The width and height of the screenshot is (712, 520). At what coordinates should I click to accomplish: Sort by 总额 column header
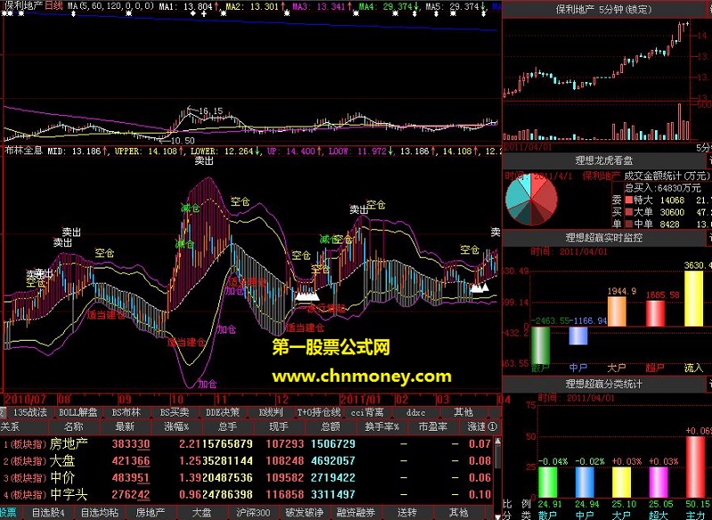pos(330,427)
